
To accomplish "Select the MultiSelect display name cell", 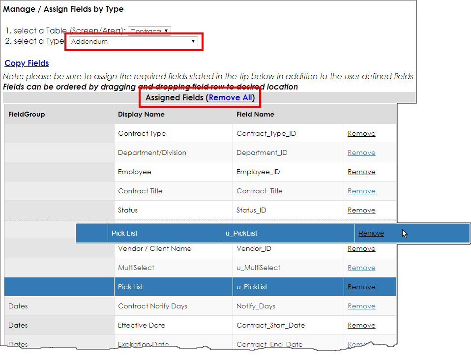I will coord(174,268).
